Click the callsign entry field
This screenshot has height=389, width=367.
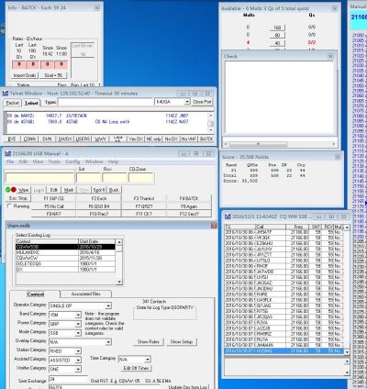coord(39,178)
